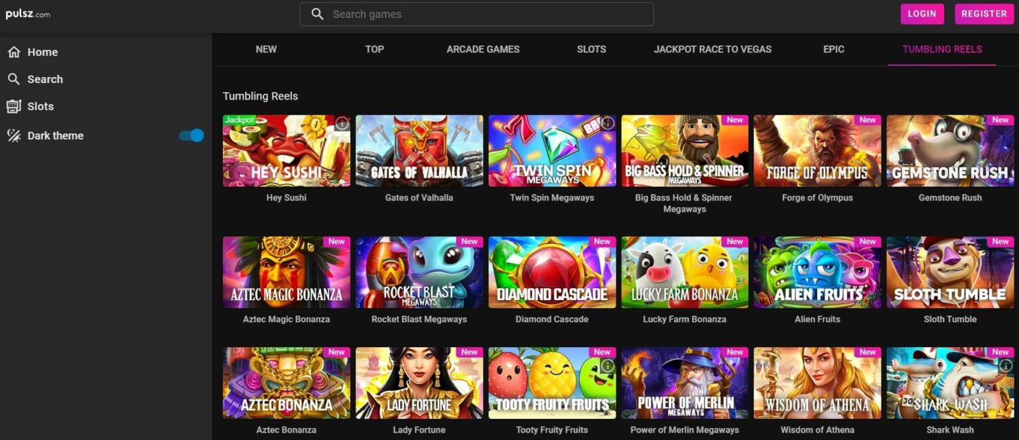Screen dimensions: 1019x440
Task: Click the 'Gemstone Rush' caption text
Action: pos(950,198)
